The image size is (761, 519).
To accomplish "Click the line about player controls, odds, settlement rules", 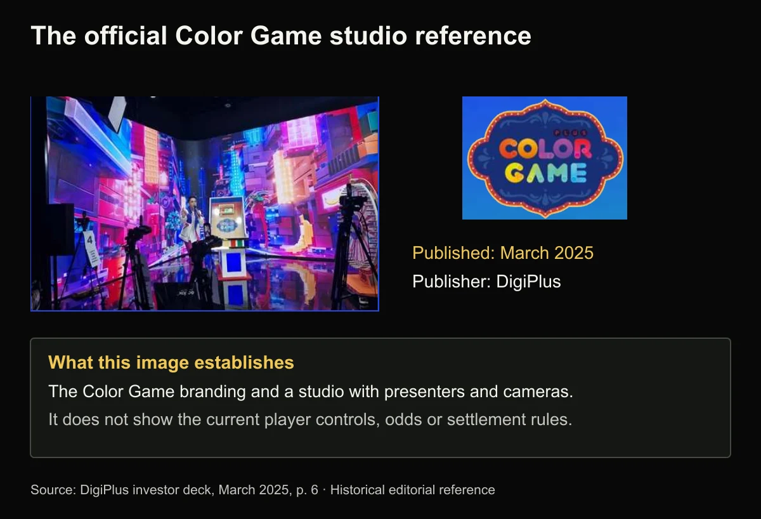I will click(x=310, y=419).
